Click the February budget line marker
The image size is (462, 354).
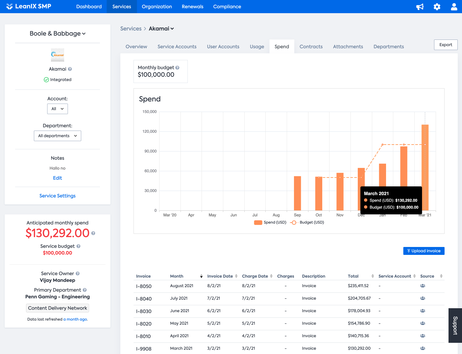(404, 145)
